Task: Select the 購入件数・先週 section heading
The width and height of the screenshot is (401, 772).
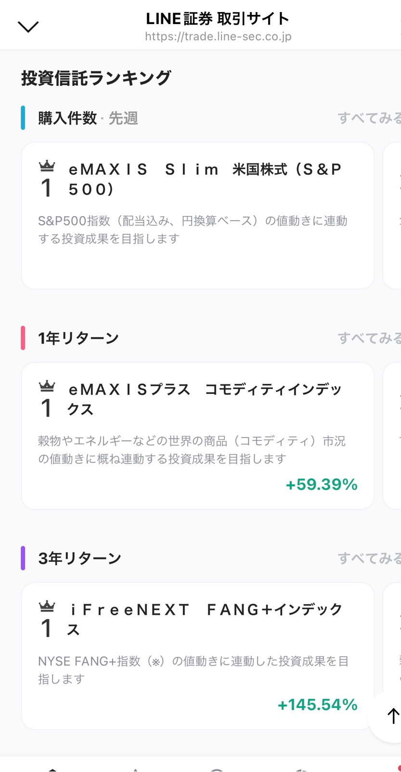Action: coord(88,118)
